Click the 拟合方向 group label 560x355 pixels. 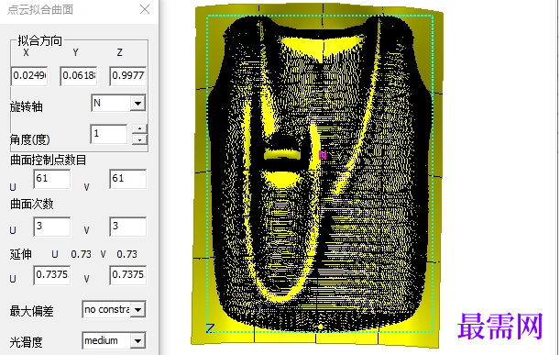(40, 40)
